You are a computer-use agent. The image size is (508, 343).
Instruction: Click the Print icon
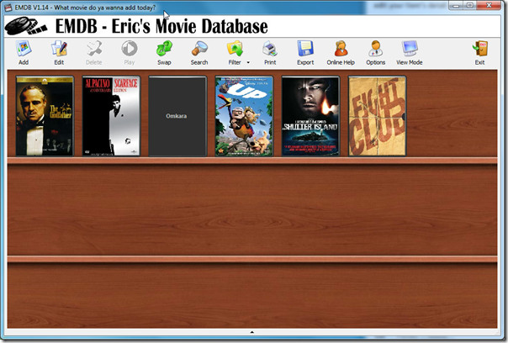(x=270, y=53)
